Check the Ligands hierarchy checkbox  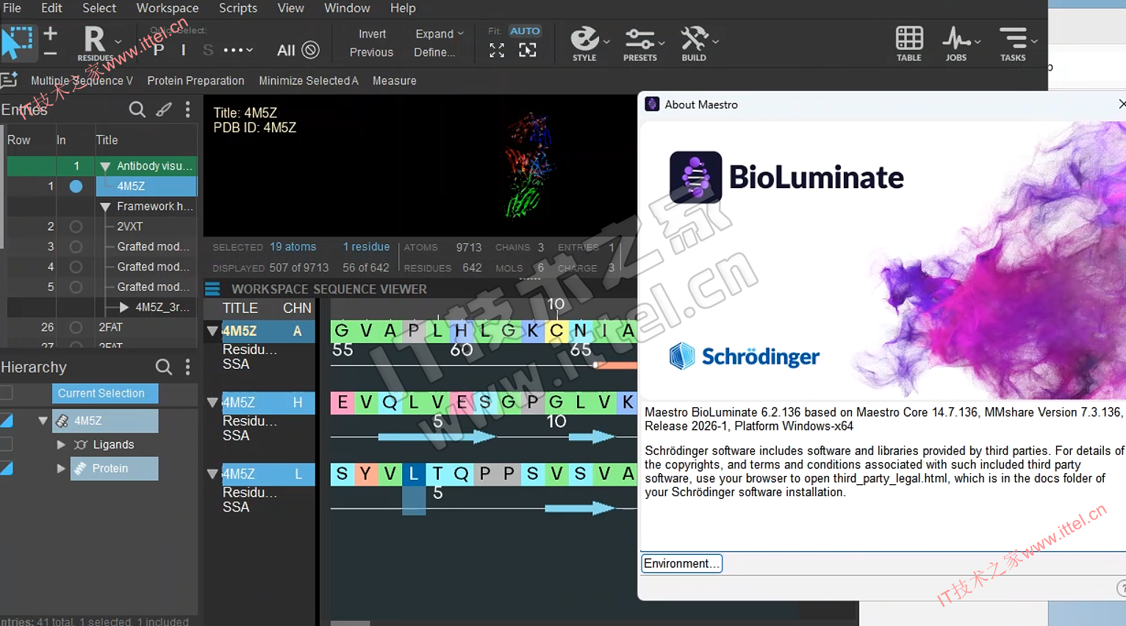pos(7,445)
